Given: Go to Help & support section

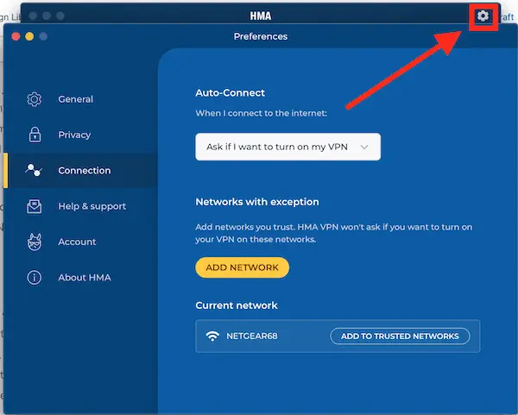Looking at the screenshot, I should pos(80,206).
